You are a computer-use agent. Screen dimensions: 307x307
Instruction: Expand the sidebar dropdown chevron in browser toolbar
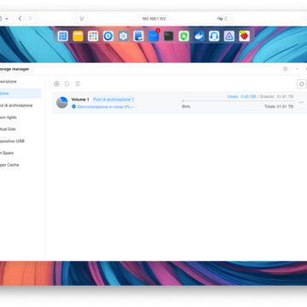click(x=7, y=19)
